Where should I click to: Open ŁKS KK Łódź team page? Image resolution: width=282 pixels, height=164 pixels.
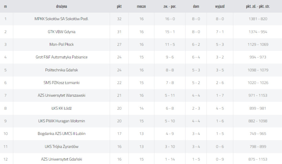tap(61, 108)
